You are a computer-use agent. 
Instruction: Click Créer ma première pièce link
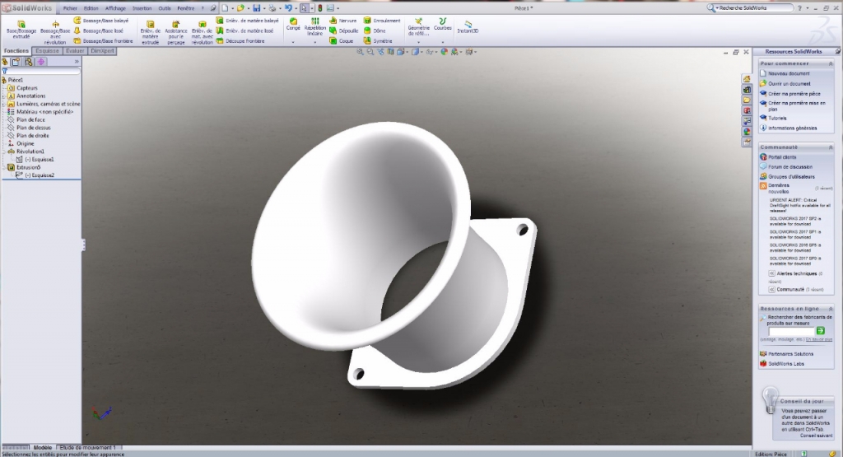point(794,94)
